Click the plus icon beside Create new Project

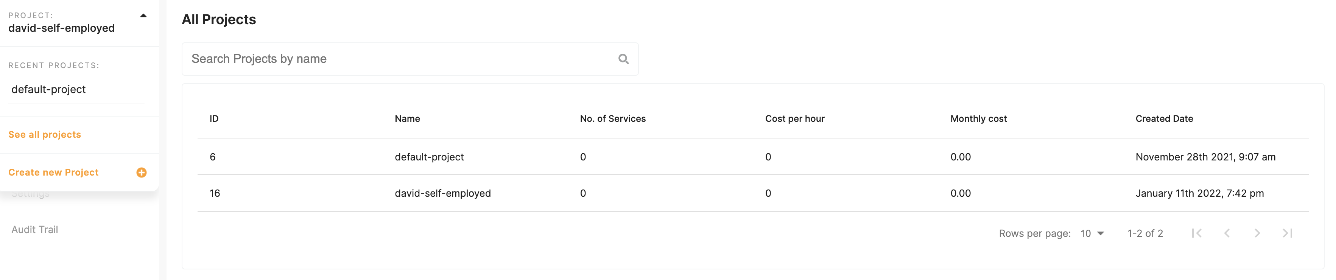point(141,173)
